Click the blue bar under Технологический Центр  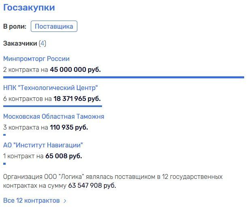click(x=53, y=106)
